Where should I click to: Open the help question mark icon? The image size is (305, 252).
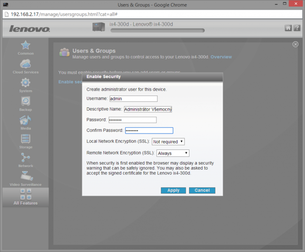click(x=297, y=28)
